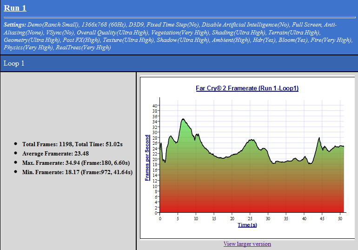Click the Physics(Very High) setting text
Image resolution: width=358 pixels, height=250 pixels.
pos(28,47)
